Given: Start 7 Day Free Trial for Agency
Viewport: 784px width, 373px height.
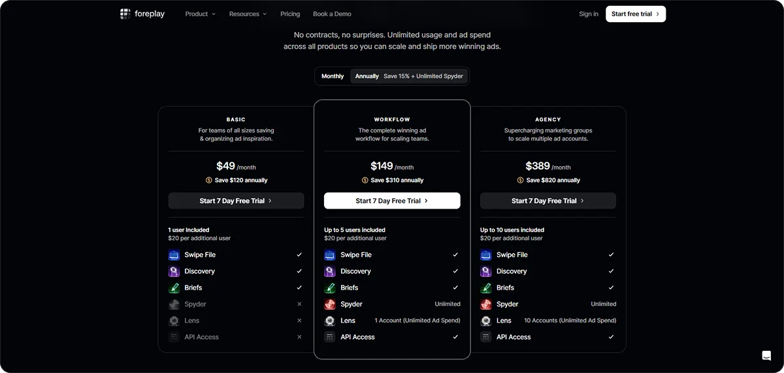Looking at the screenshot, I should coord(547,201).
